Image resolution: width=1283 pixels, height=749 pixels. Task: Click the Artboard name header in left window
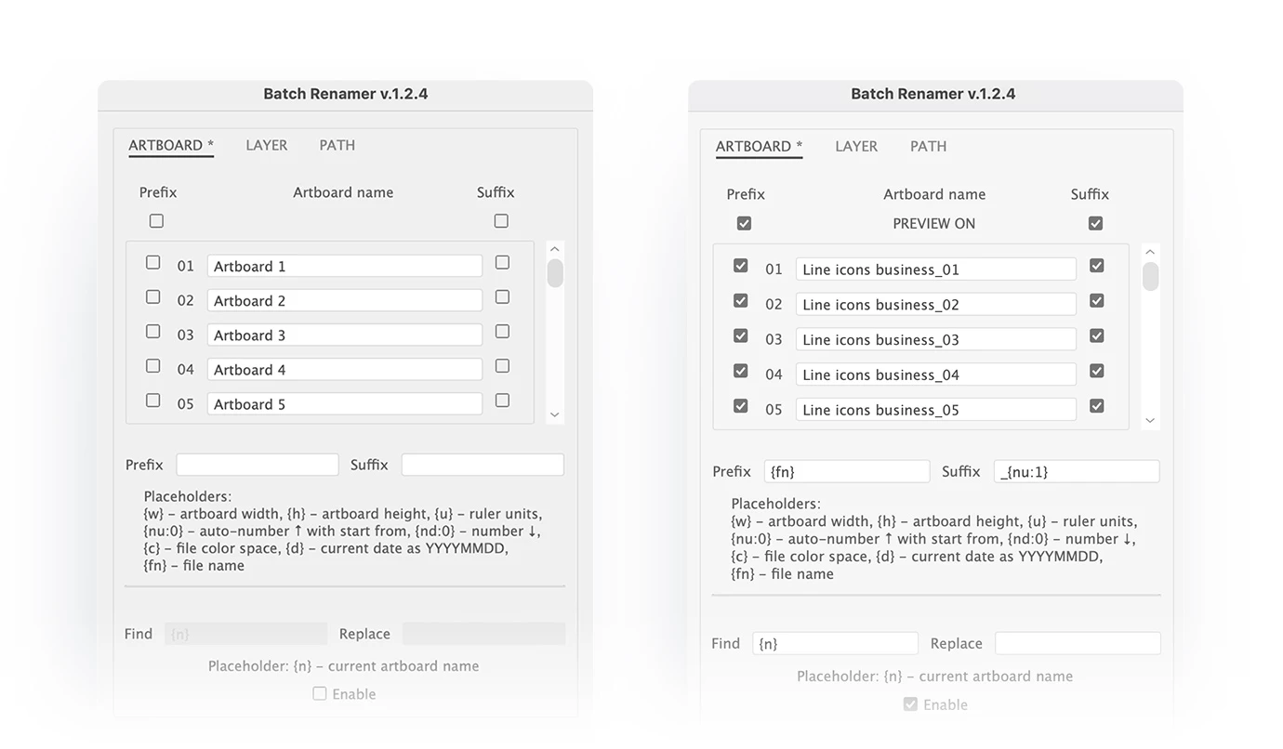coord(343,192)
